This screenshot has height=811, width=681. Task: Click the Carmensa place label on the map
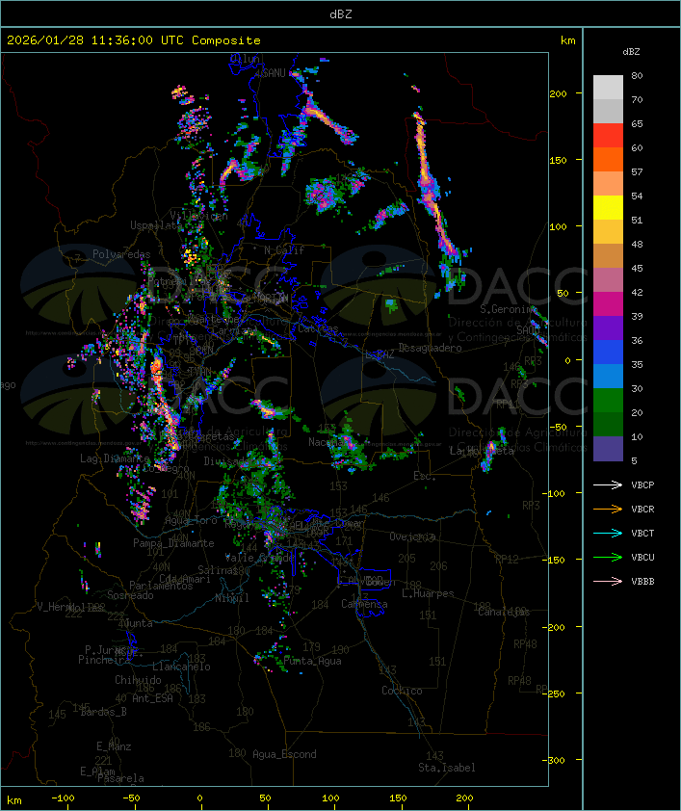click(x=364, y=604)
